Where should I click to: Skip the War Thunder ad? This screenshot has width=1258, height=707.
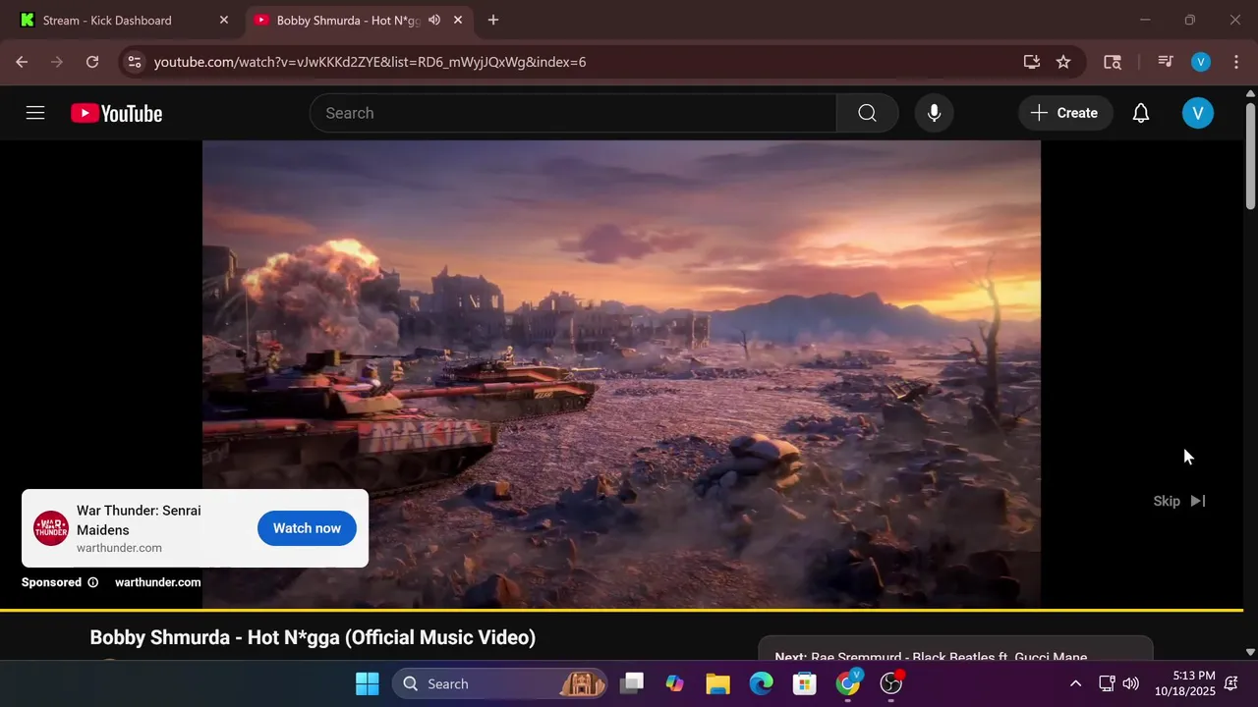coord(1179,501)
